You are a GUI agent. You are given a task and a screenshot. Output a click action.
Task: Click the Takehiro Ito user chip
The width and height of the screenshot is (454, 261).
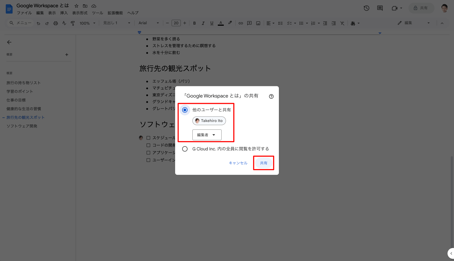click(x=209, y=121)
